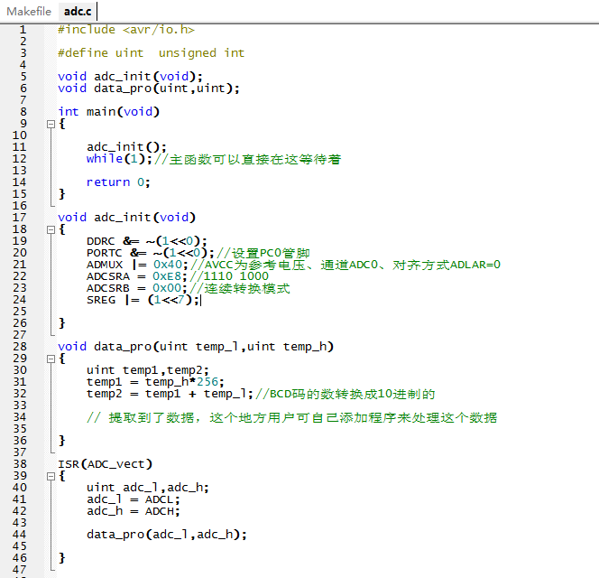
Task: Select the adc.c tab
Action: (78, 12)
